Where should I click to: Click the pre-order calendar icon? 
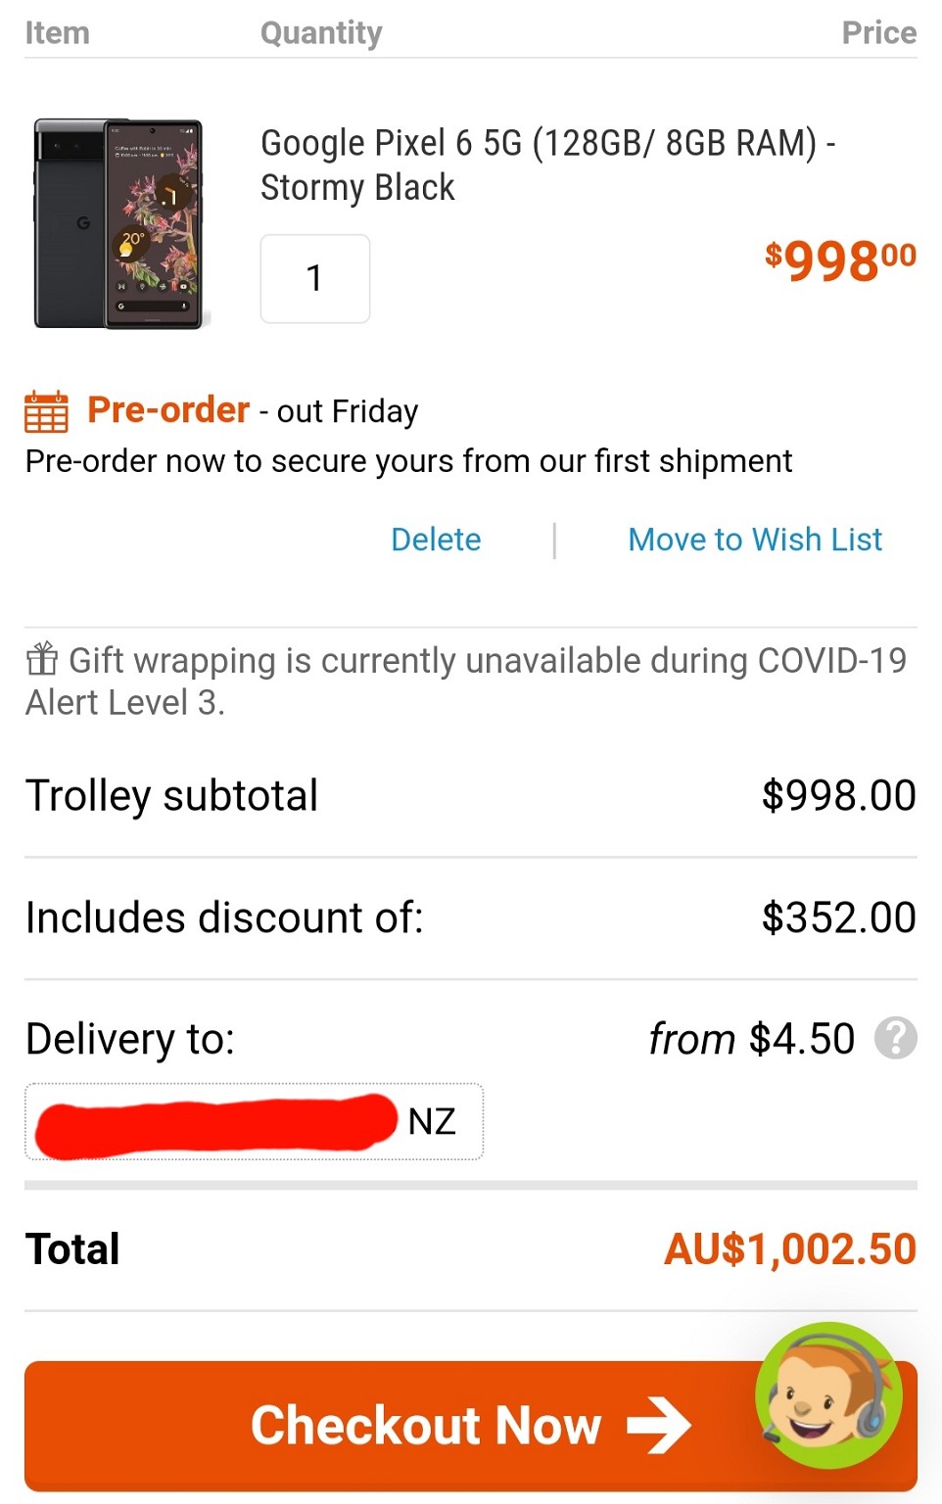click(46, 411)
